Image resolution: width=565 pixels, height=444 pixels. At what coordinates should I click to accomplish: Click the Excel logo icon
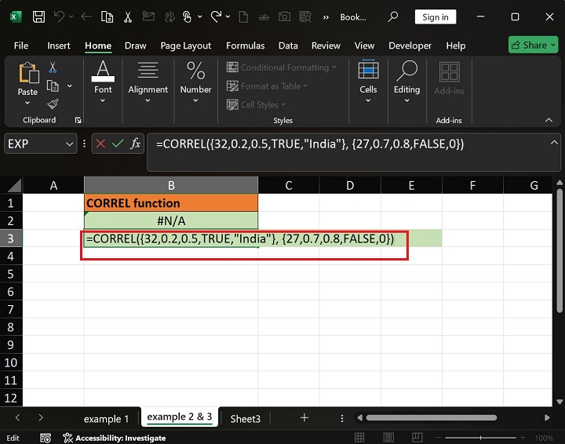pos(15,17)
